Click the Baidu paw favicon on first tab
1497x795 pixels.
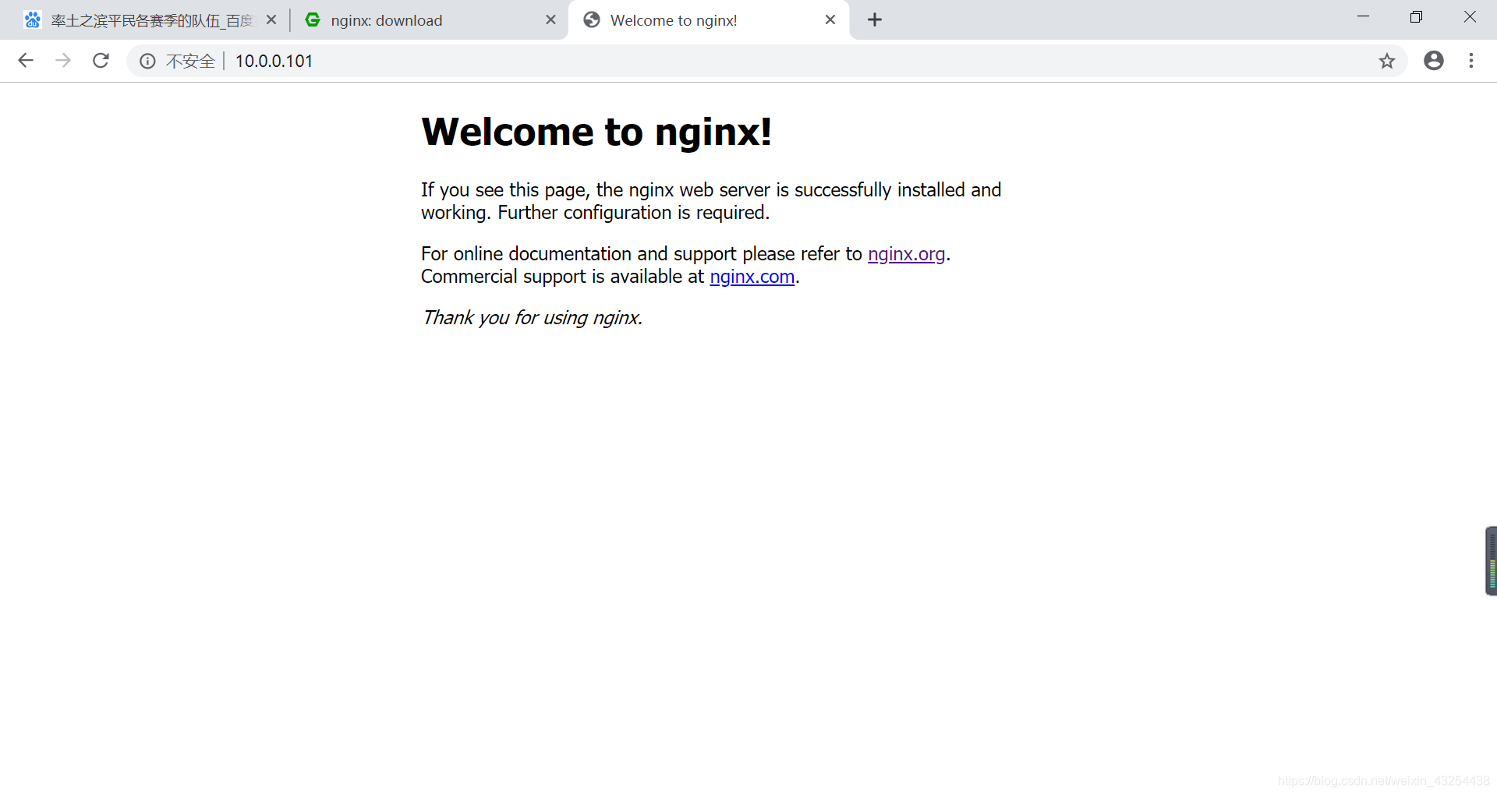click(32, 20)
